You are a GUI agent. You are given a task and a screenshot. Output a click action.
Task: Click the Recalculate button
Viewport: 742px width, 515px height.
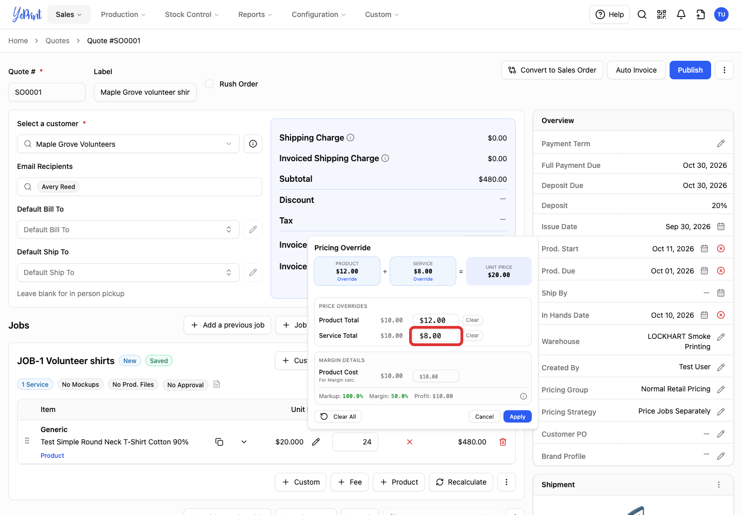pos(461,482)
